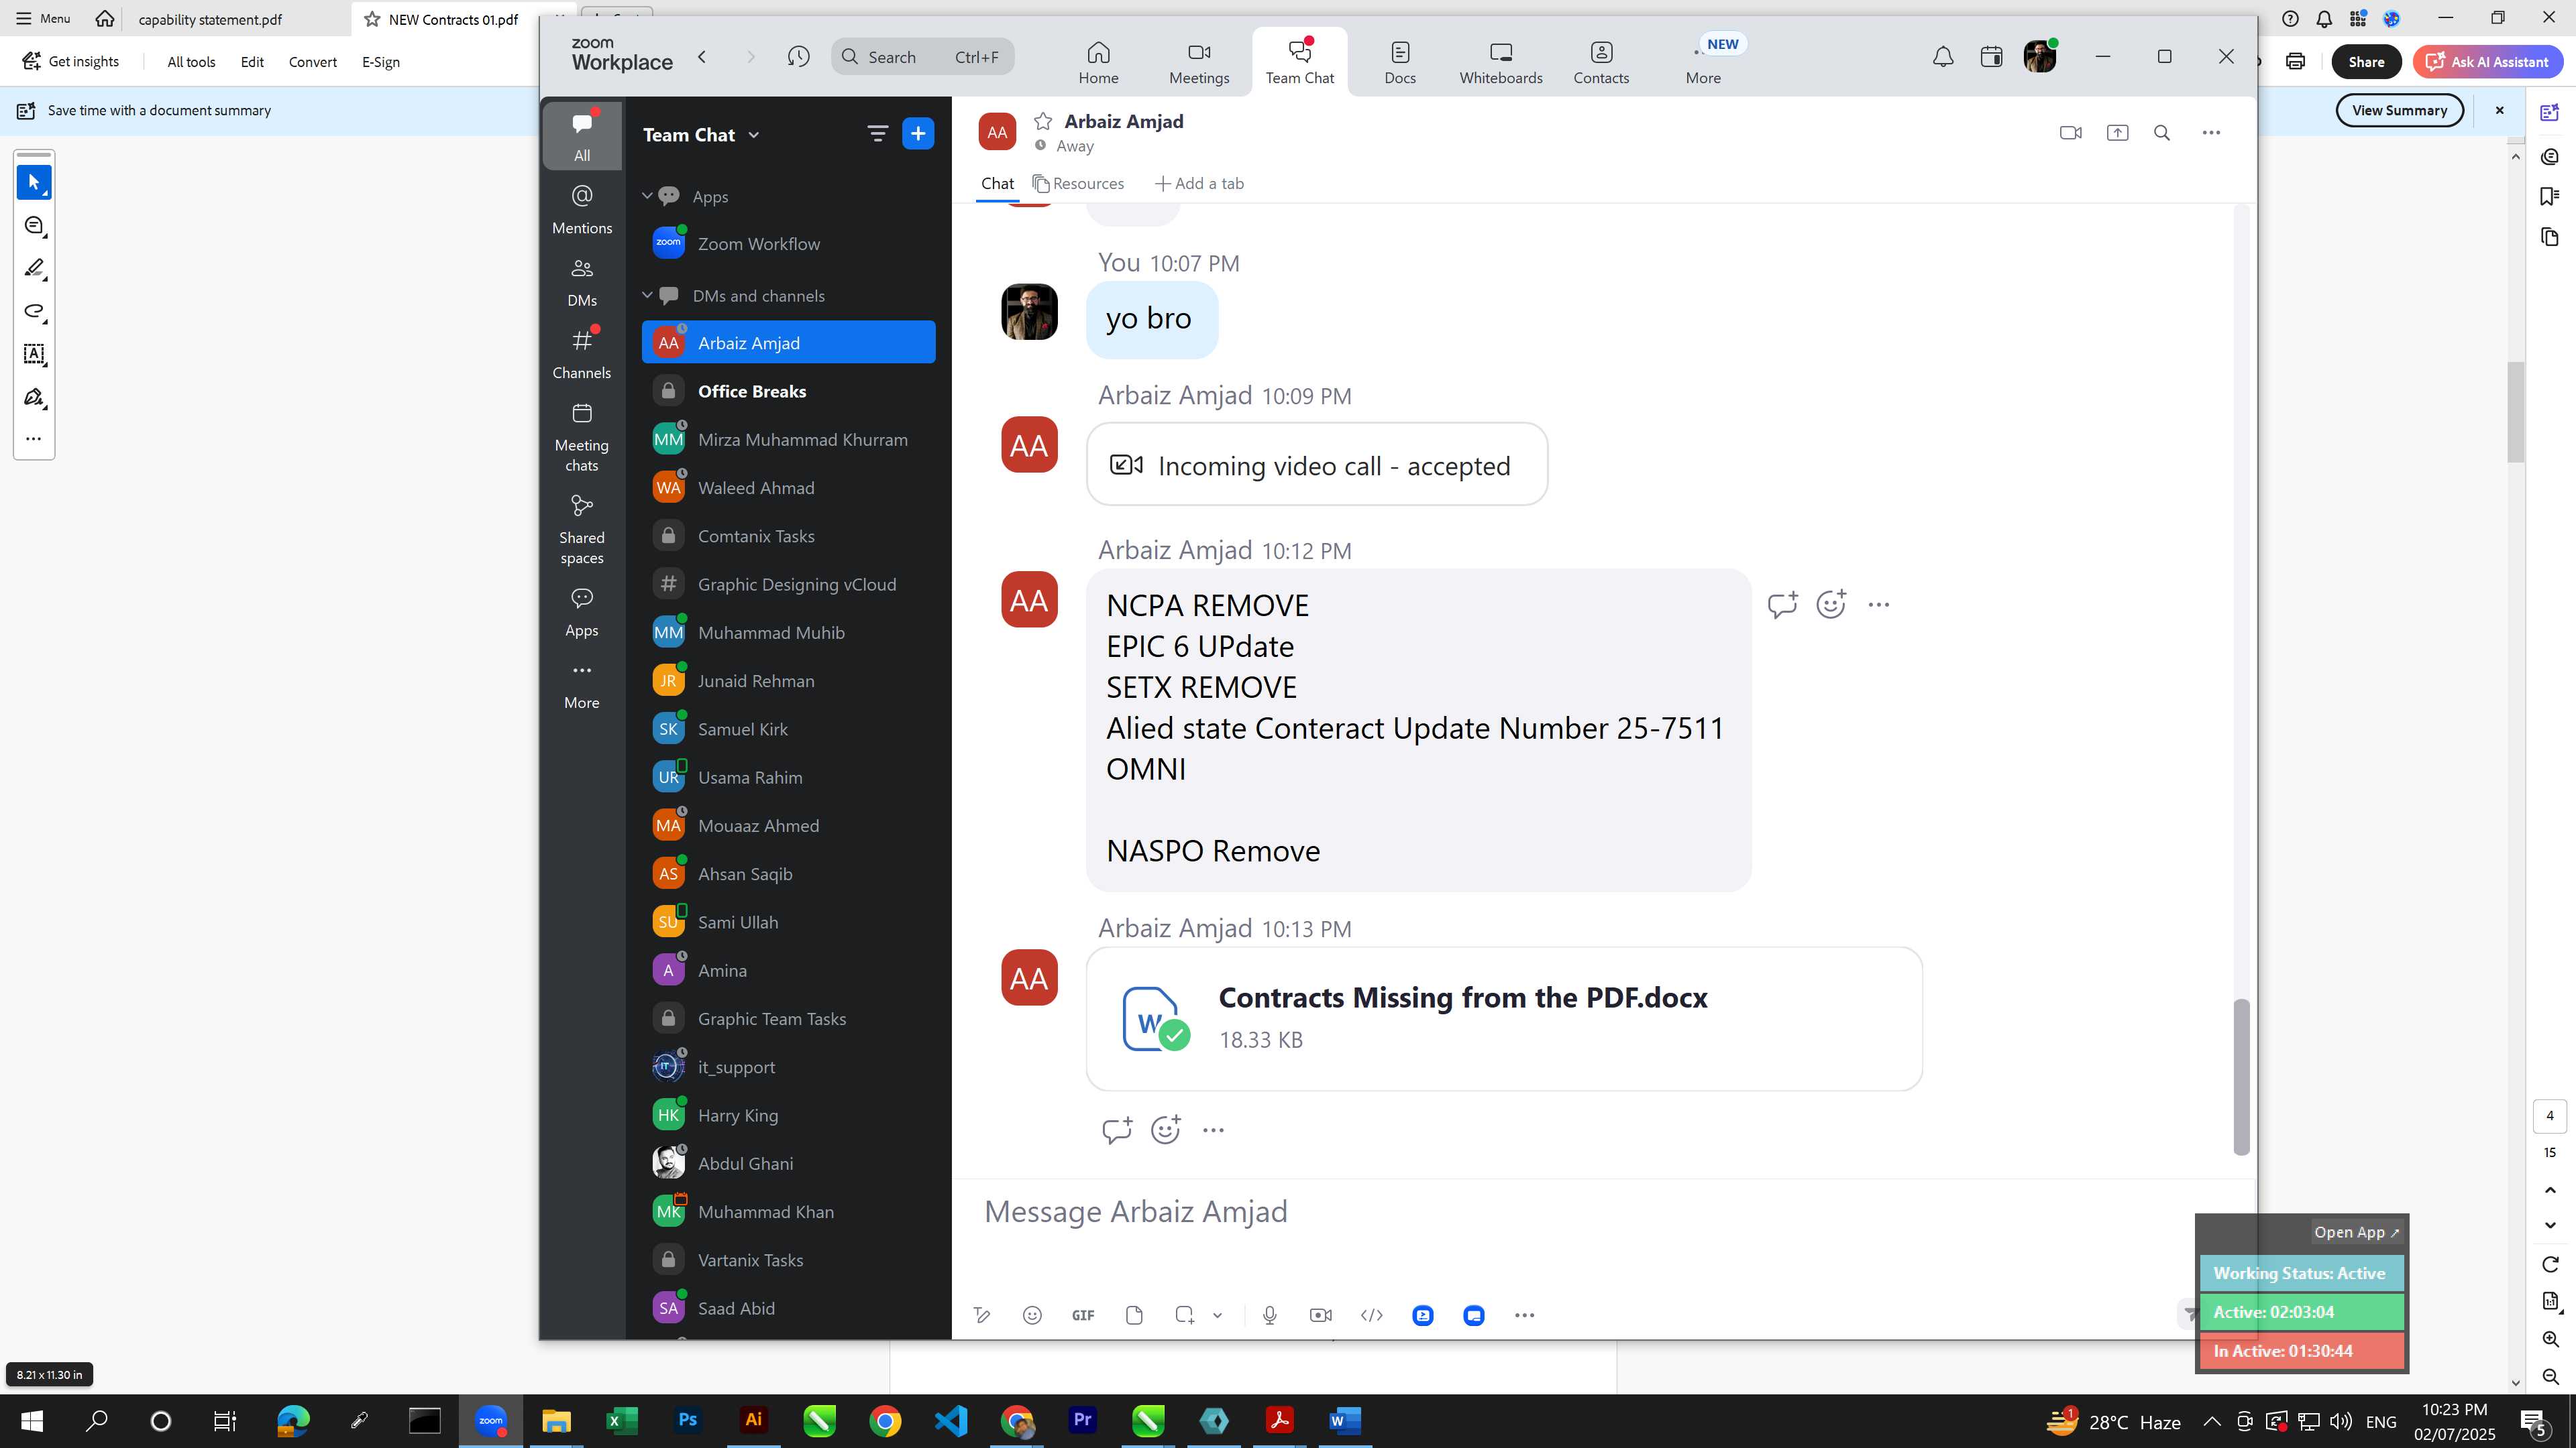Viewport: 2576px width, 1448px height.
Task: Click View Summary in Acrobat
Action: point(2399,110)
